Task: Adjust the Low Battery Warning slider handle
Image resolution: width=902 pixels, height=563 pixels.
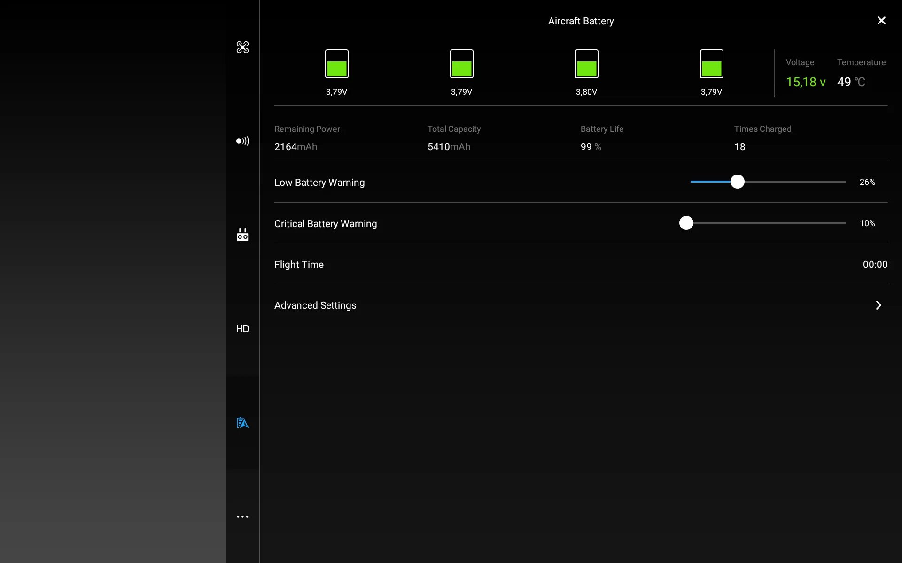Action: 738,182
